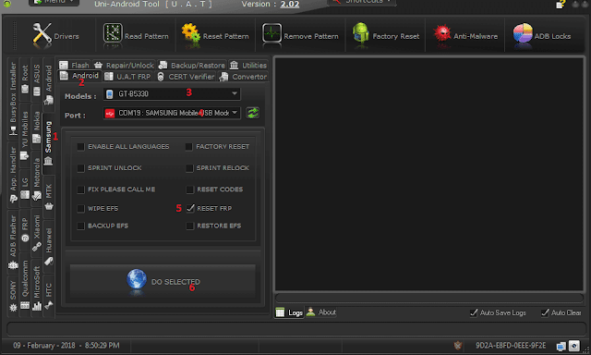Check the Backup EFS checkbox
Screen dimensions: 591x355
click(x=80, y=226)
